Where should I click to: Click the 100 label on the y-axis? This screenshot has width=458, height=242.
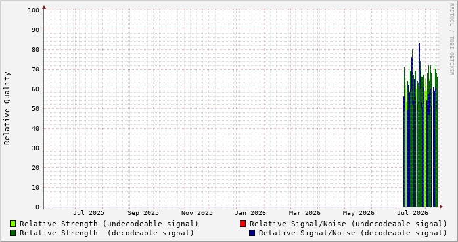(34, 10)
